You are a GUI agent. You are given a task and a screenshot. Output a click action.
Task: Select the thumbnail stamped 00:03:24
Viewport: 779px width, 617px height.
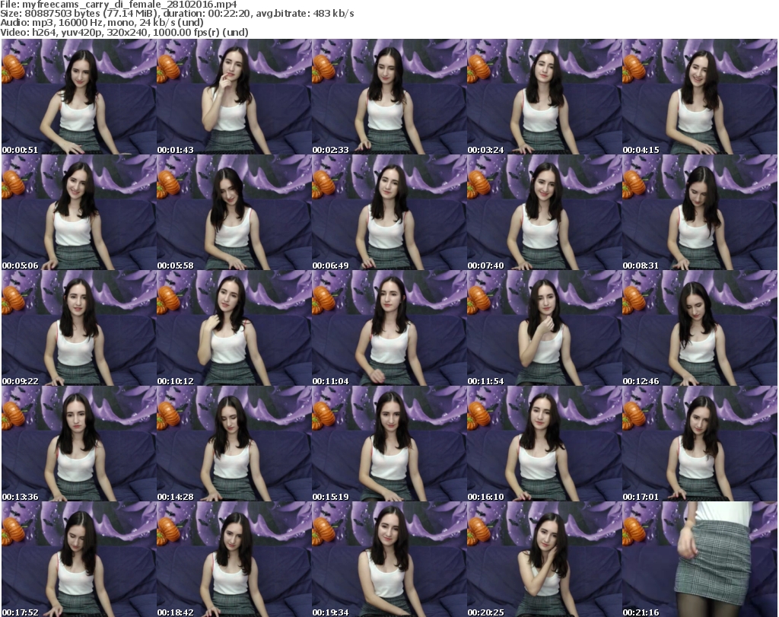click(544, 97)
